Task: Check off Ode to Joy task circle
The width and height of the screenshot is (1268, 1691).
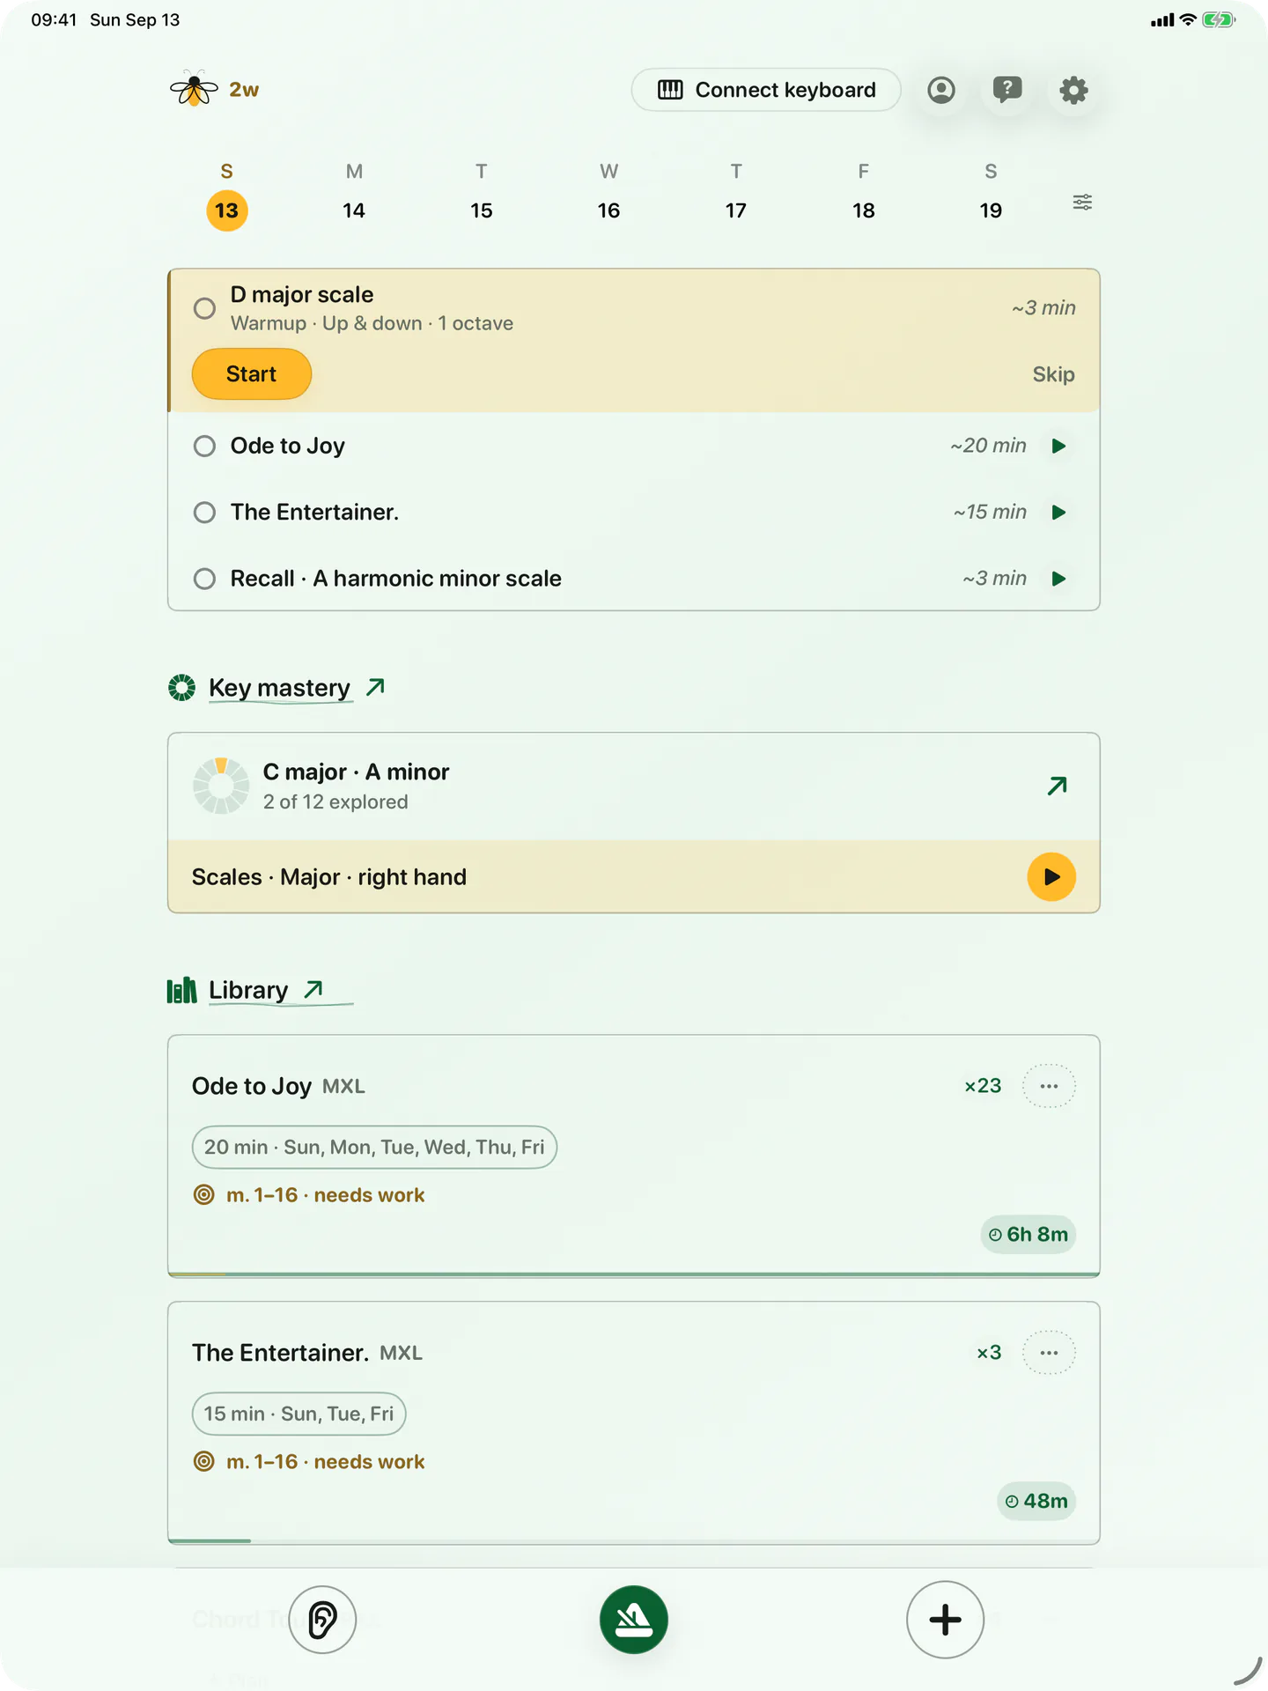Action: point(204,446)
